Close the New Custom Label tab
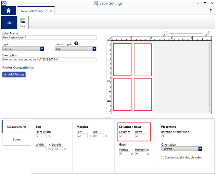This screenshot has height=175, width=216. coord(51,11)
